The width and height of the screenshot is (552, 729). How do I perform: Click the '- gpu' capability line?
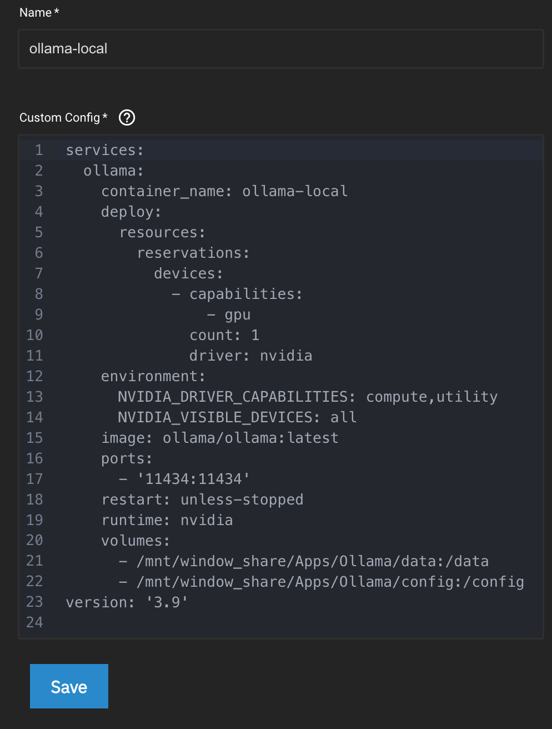tap(229, 314)
